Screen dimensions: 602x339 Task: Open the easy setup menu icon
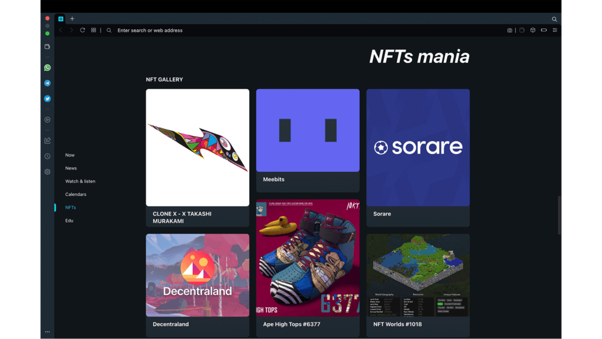tap(555, 30)
